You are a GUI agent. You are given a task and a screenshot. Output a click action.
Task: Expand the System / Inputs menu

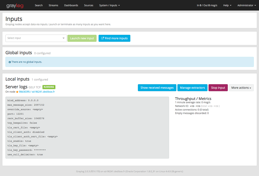109,5
